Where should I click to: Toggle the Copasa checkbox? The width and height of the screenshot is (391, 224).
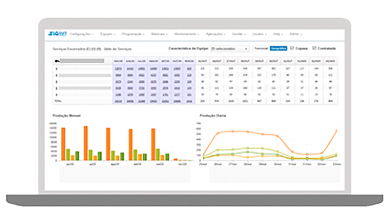(293, 48)
